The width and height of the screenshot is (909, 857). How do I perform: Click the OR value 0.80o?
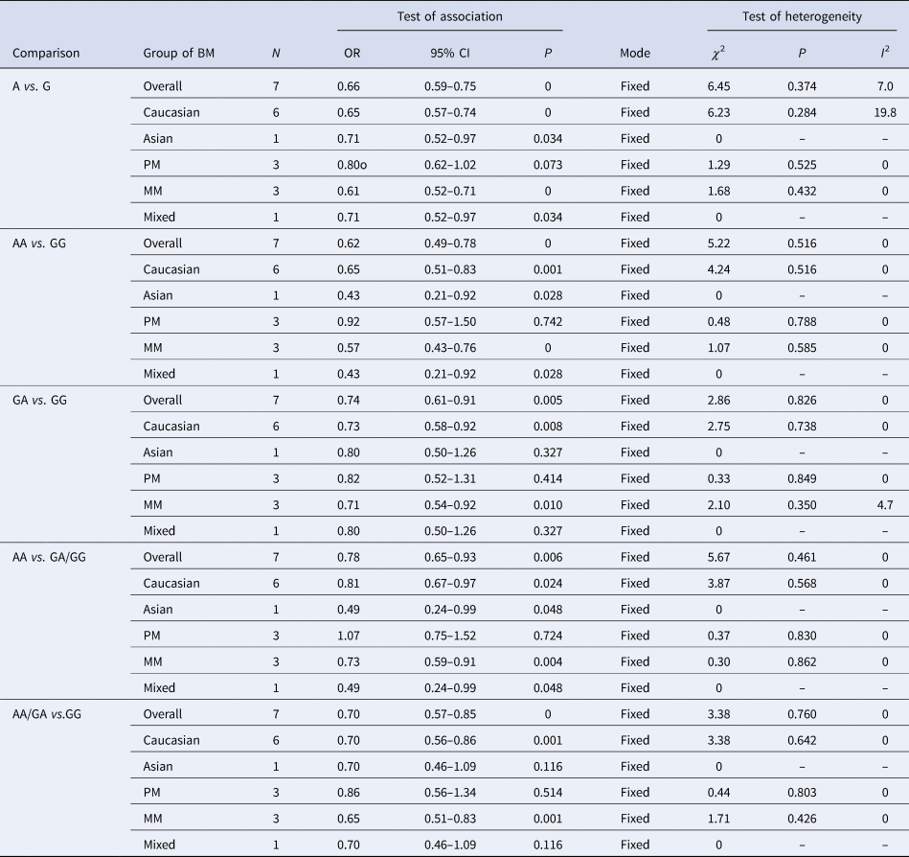[352, 165]
